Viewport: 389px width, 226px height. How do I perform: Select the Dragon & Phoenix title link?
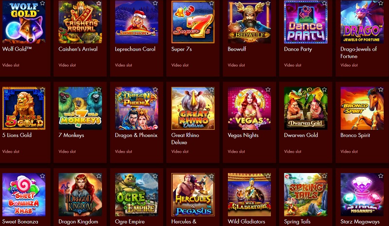[136, 135]
